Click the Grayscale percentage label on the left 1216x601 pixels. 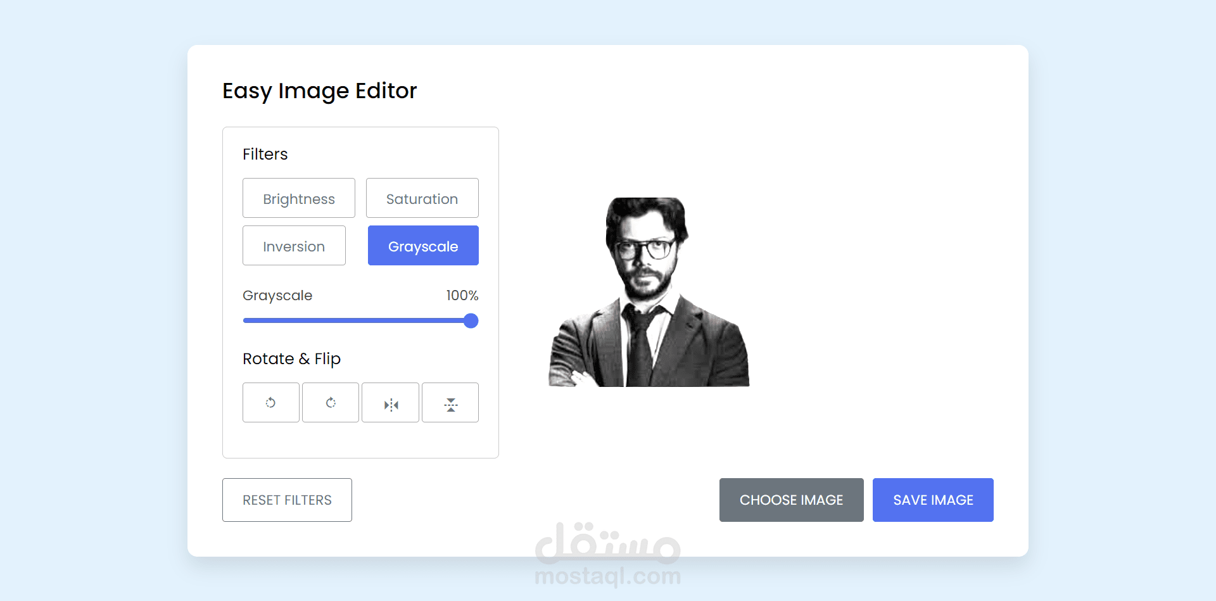coord(277,295)
